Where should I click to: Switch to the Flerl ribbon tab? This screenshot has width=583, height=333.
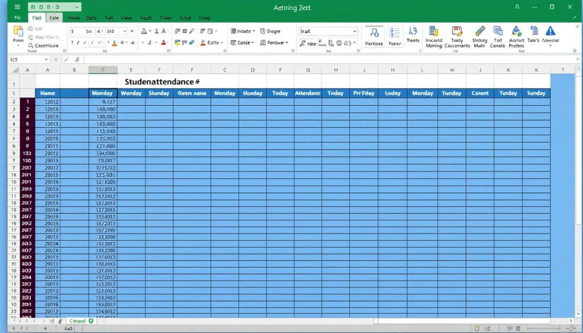pyautogui.click(x=37, y=18)
